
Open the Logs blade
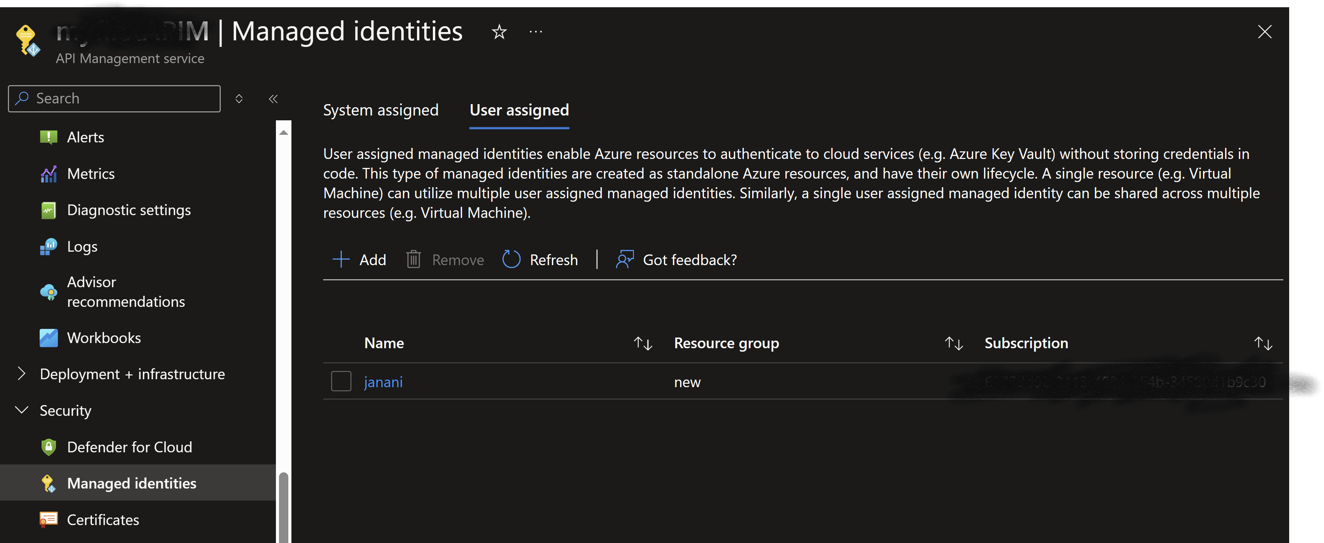click(x=82, y=246)
